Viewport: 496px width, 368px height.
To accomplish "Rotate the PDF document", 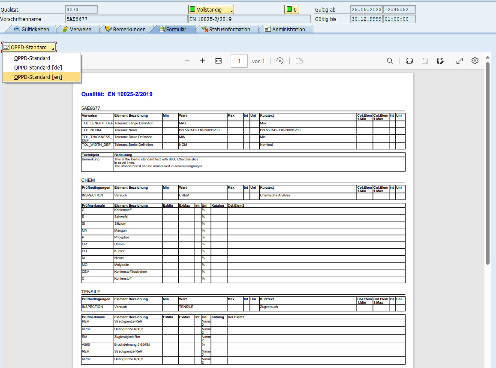I will coord(280,61).
